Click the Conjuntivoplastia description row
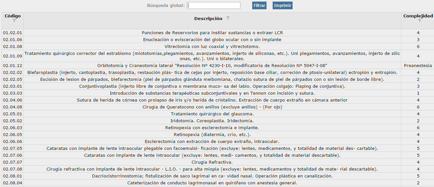Image resolution: width=434 pixels, height=187 pixels. 212,86
